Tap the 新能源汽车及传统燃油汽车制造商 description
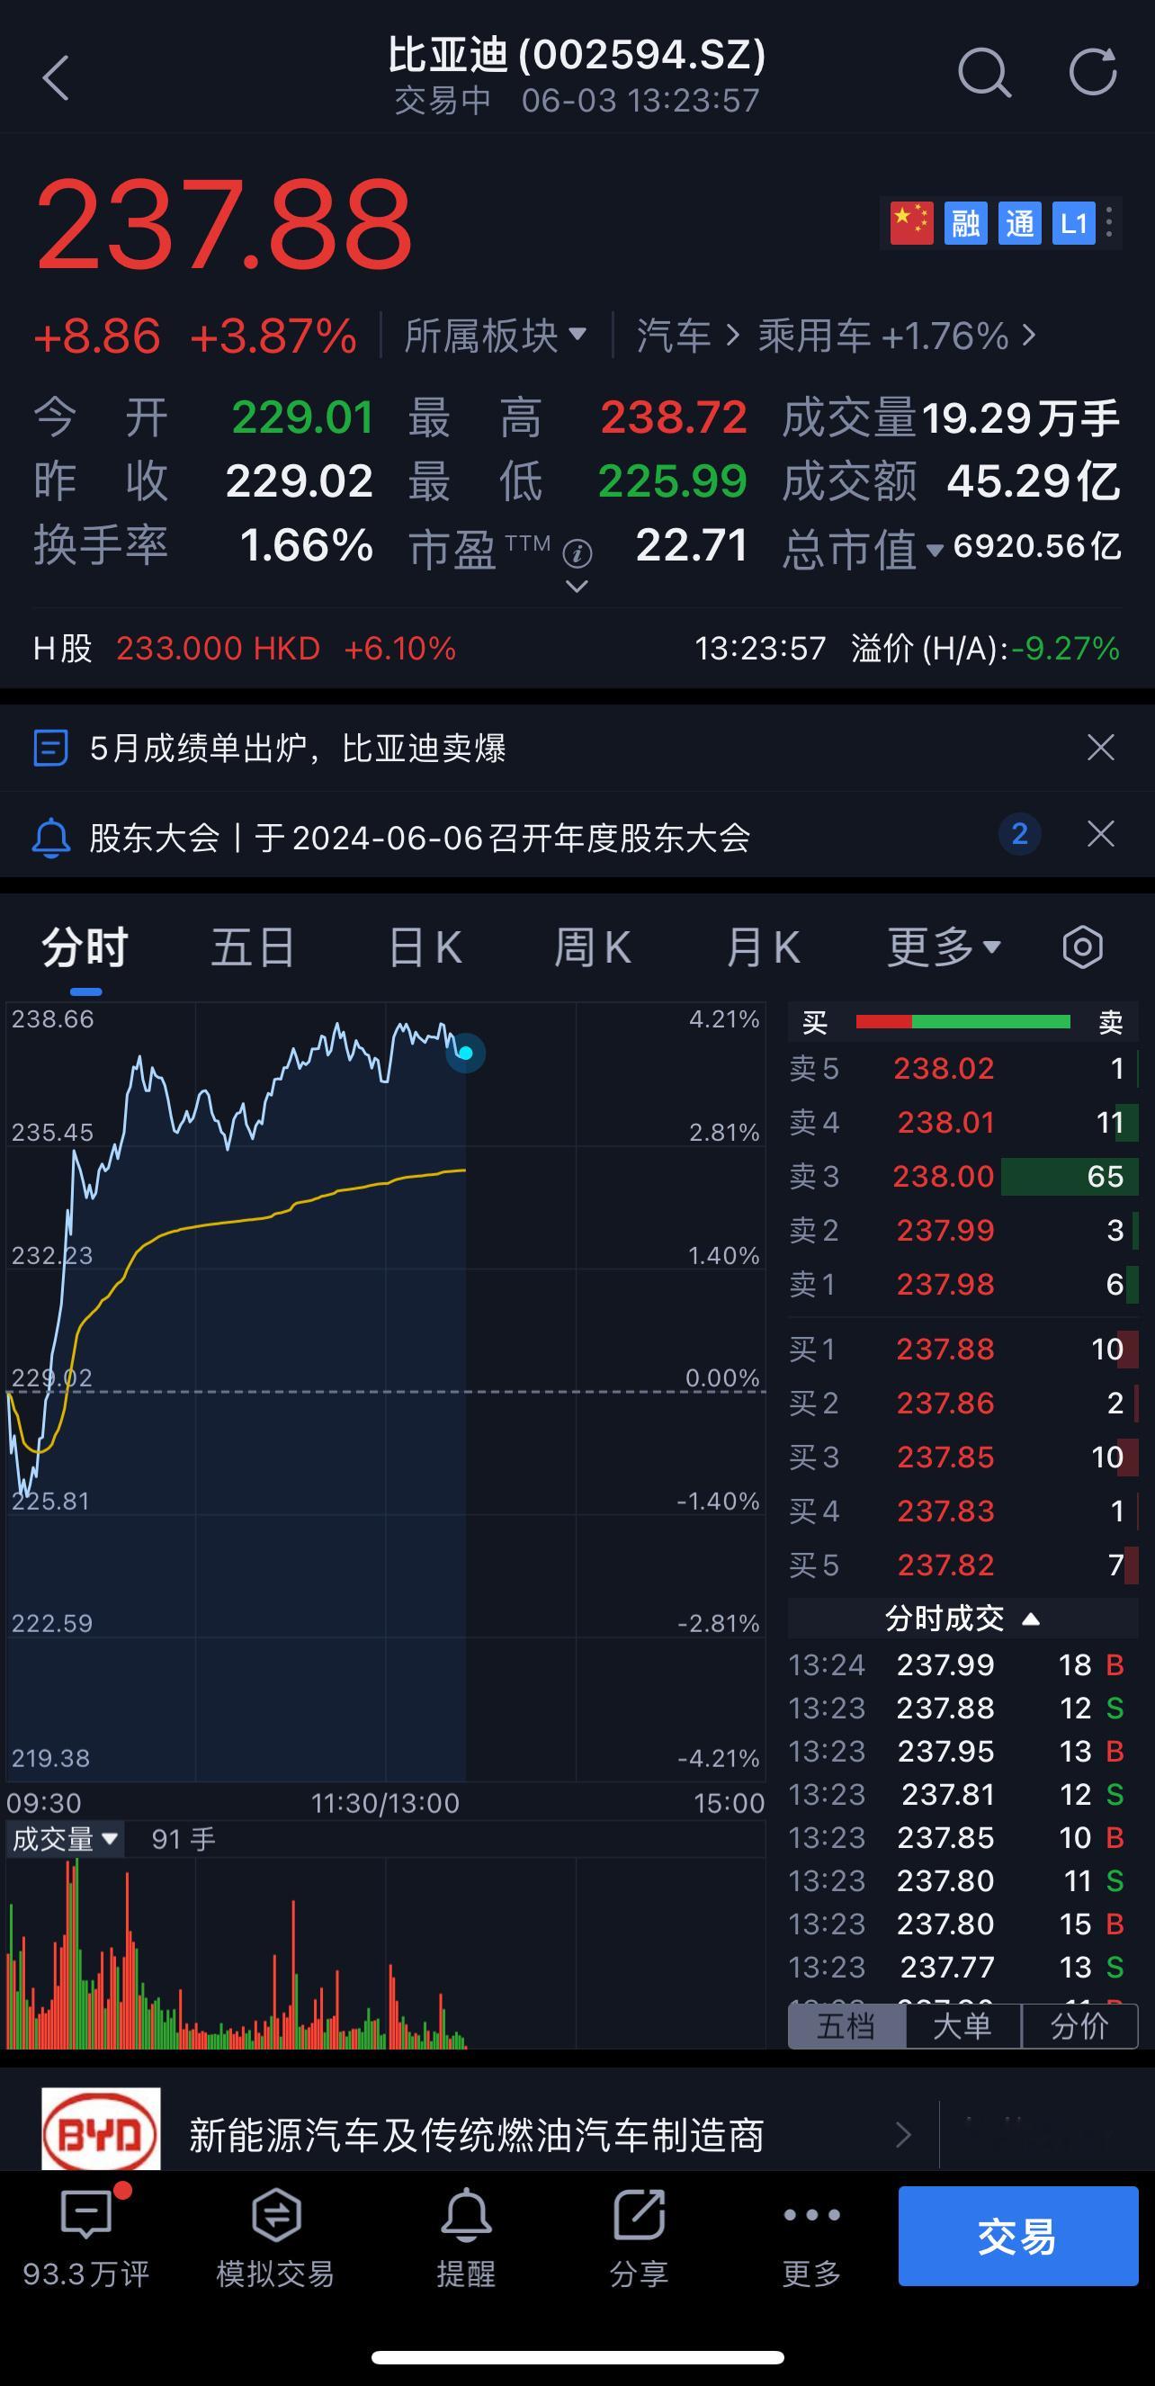The height and width of the screenshot is (2386, 1155). 476,2135
